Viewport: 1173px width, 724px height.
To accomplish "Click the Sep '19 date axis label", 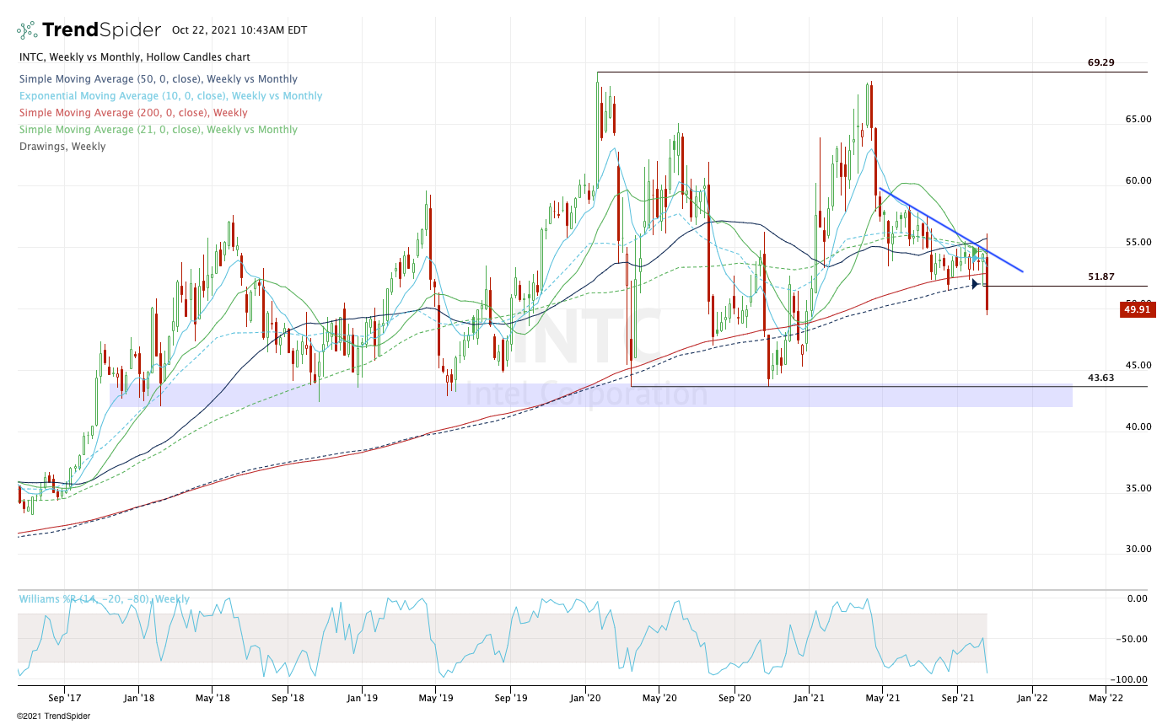I will (511, 698).
